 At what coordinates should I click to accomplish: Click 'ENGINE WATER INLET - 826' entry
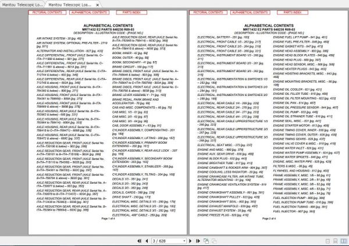point(298,148)
